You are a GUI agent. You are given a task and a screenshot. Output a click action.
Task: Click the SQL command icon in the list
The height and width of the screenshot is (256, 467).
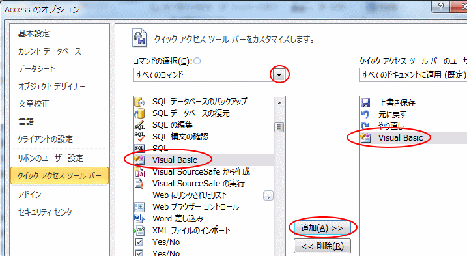tap(139, 148)
